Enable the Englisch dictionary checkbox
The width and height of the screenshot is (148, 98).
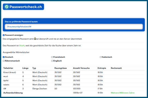[x=52, y=61]
